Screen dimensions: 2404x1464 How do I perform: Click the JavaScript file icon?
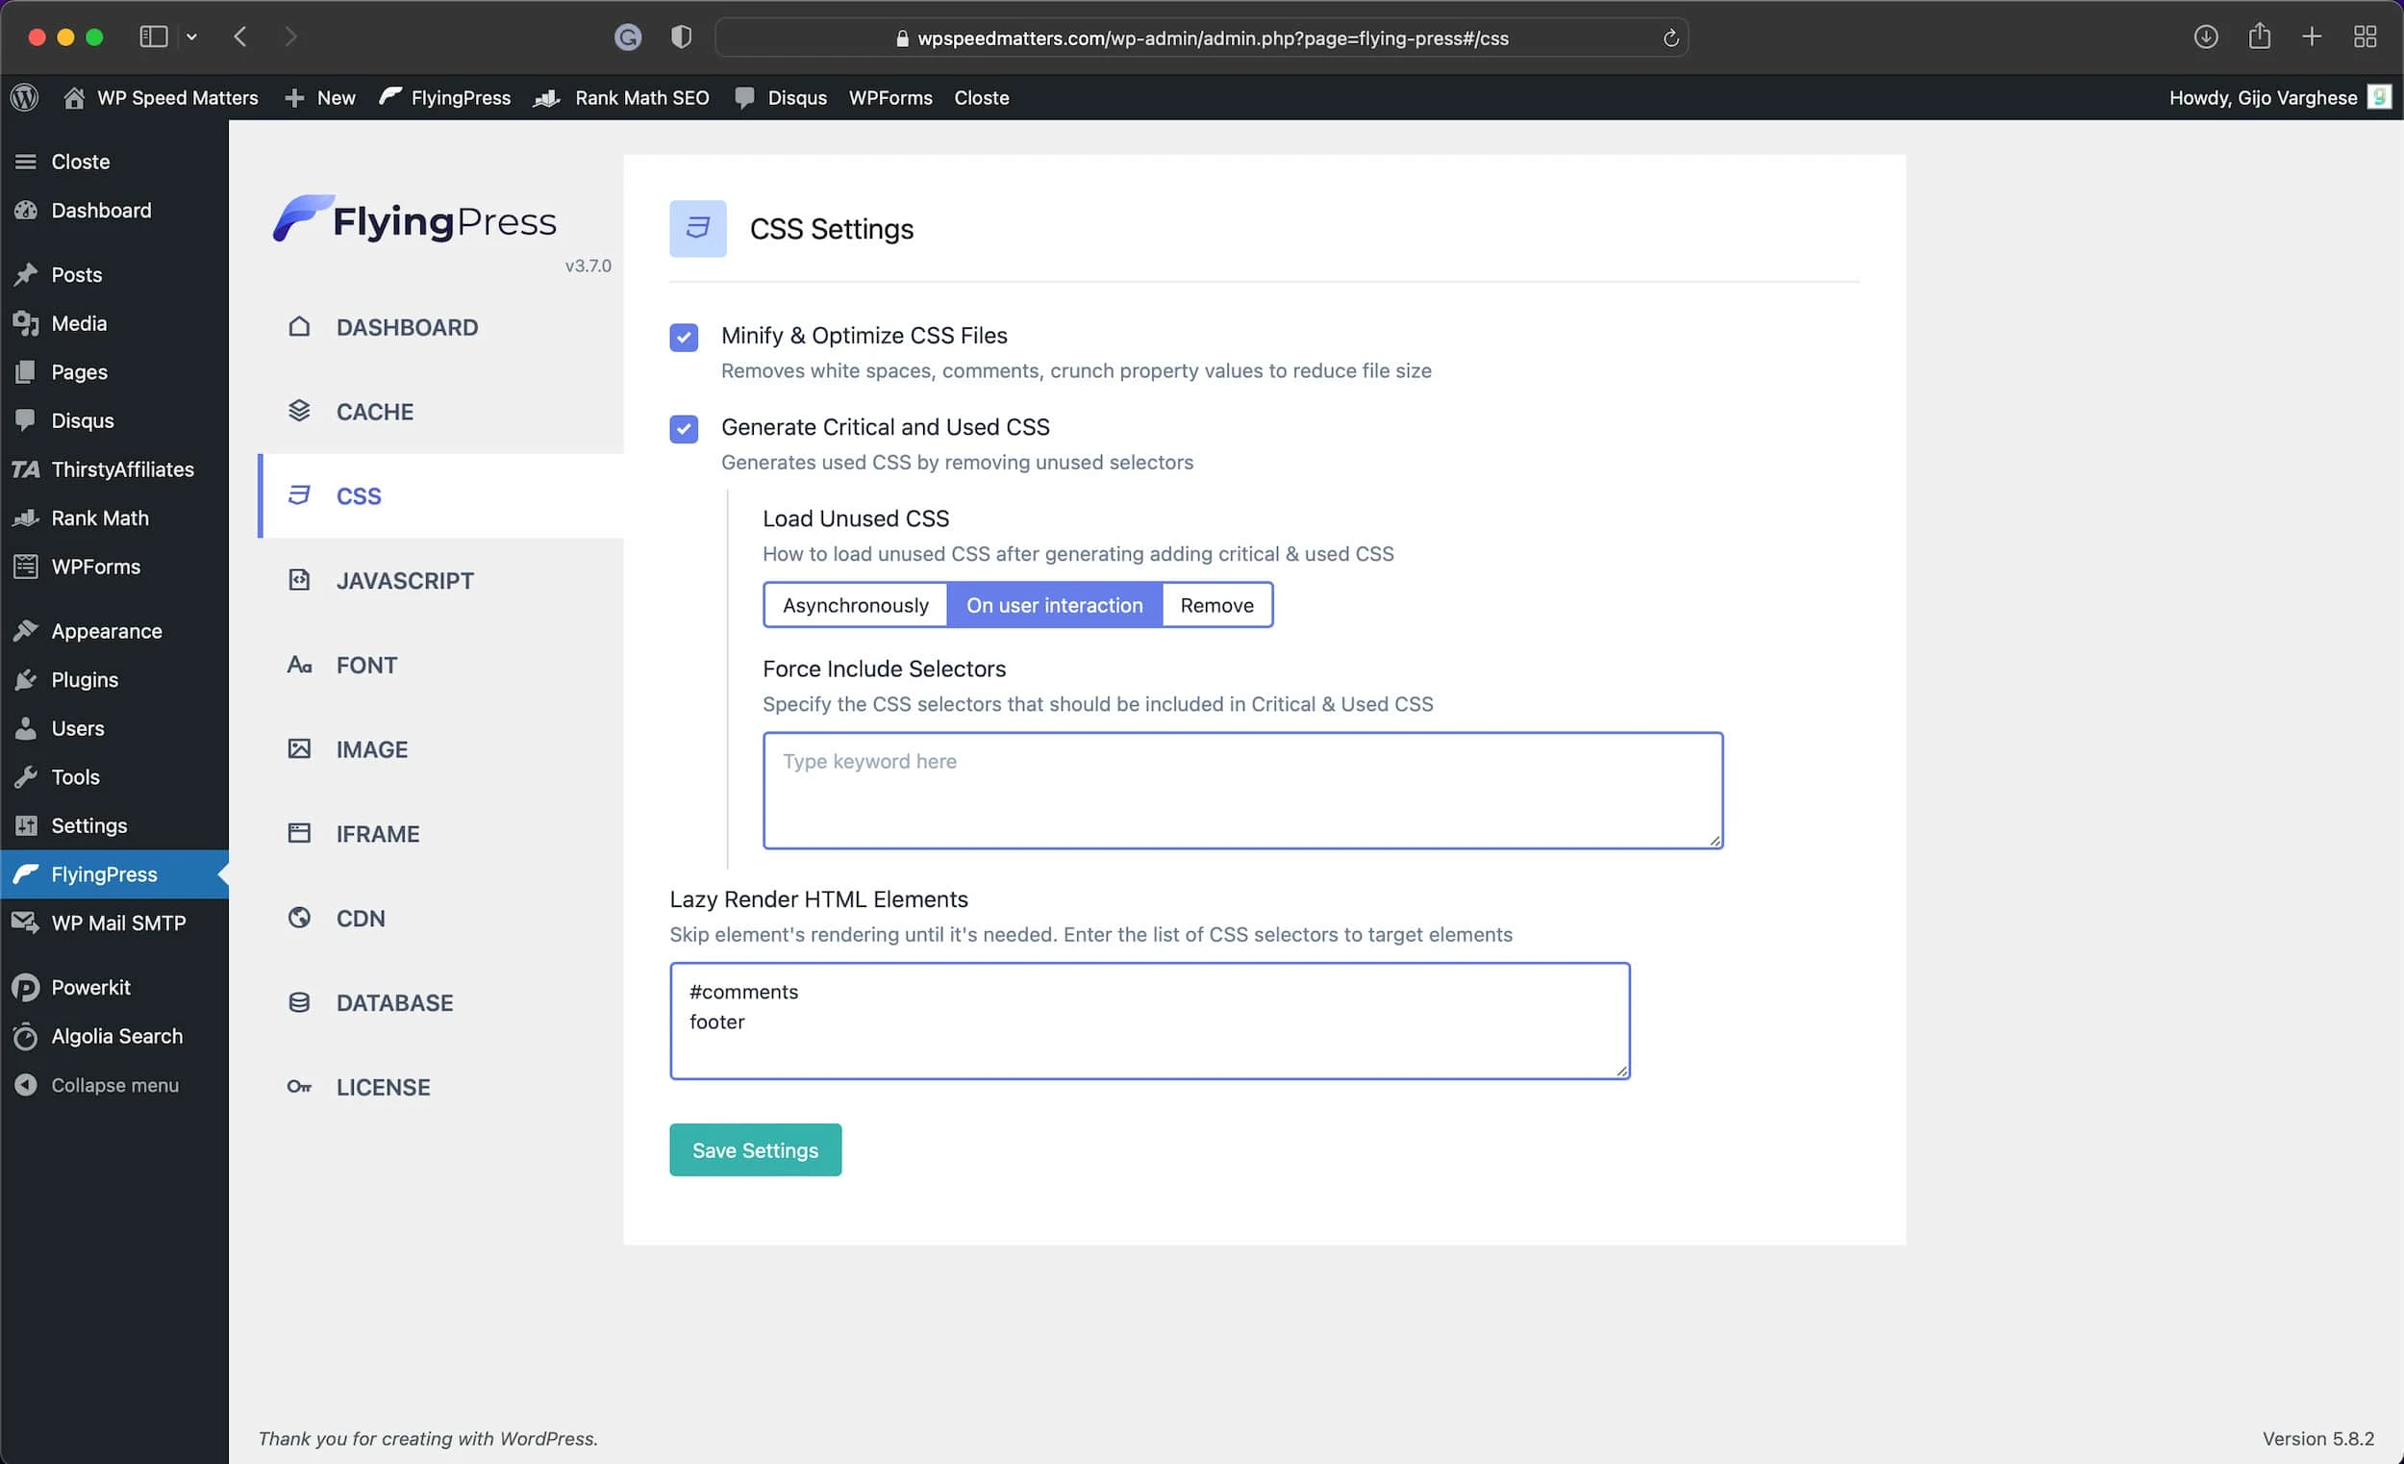point(299,580)
